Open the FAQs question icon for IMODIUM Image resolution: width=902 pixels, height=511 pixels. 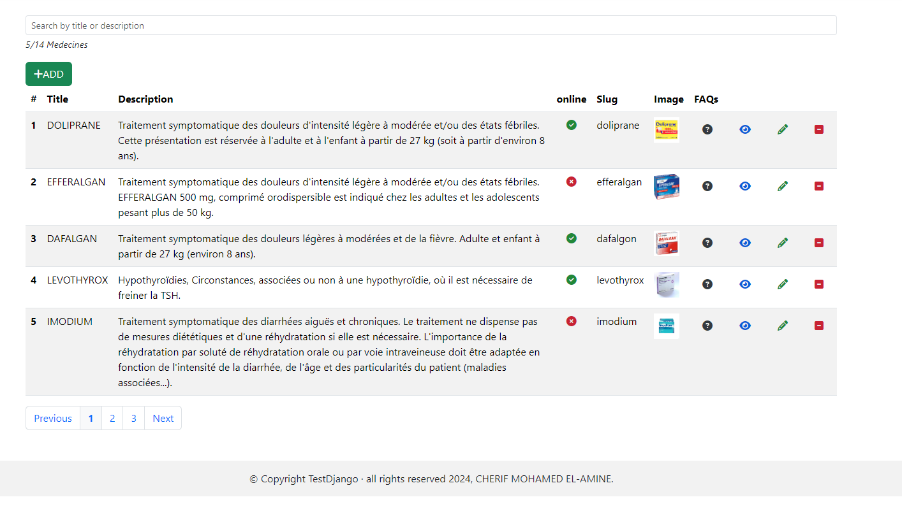[707, 326]
